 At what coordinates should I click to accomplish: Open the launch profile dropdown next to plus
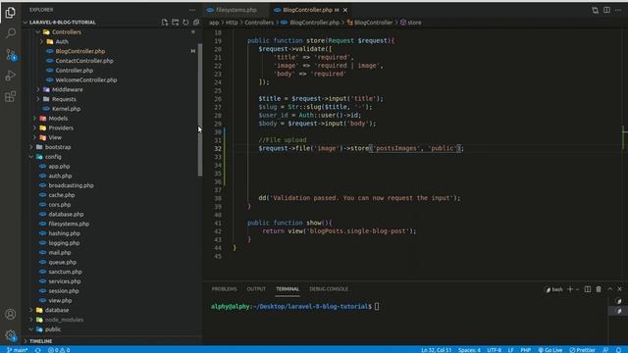coord(577,289)
